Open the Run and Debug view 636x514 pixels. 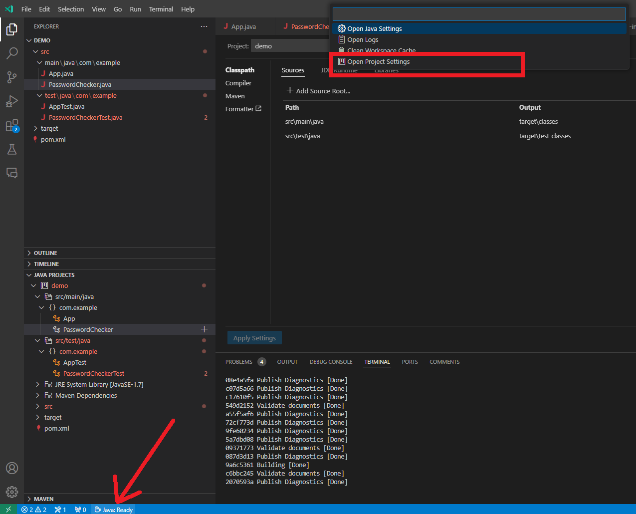click(x=12, y=101)
